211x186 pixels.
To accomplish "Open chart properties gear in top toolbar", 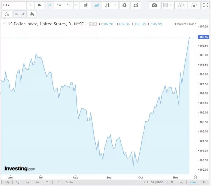I will tap(124, 5).
